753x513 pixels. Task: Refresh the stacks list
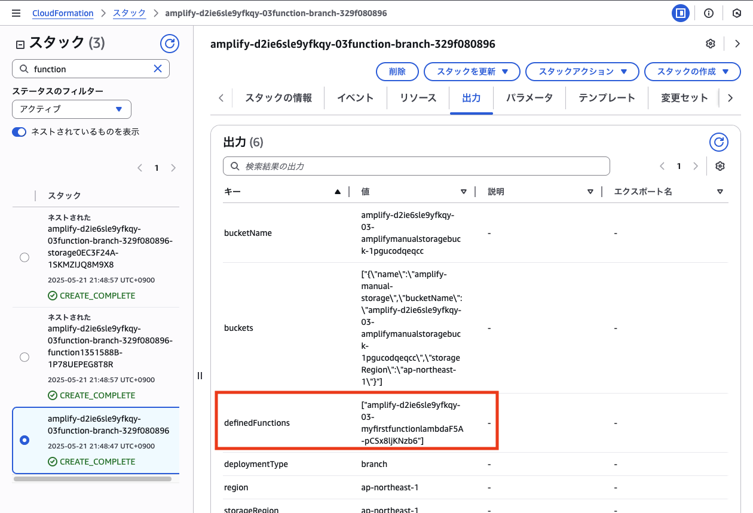pos(170,44)
